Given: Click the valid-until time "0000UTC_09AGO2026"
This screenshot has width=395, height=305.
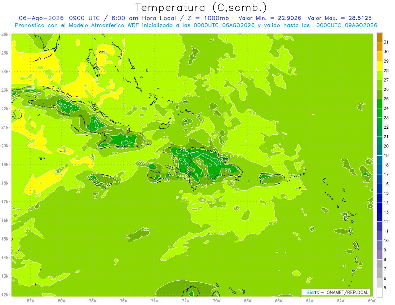Looking at the screenshot, I should tap(347, 25).
